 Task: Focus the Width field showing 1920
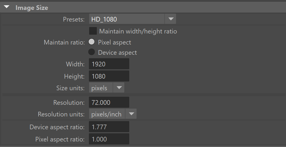tap(109, 64)
